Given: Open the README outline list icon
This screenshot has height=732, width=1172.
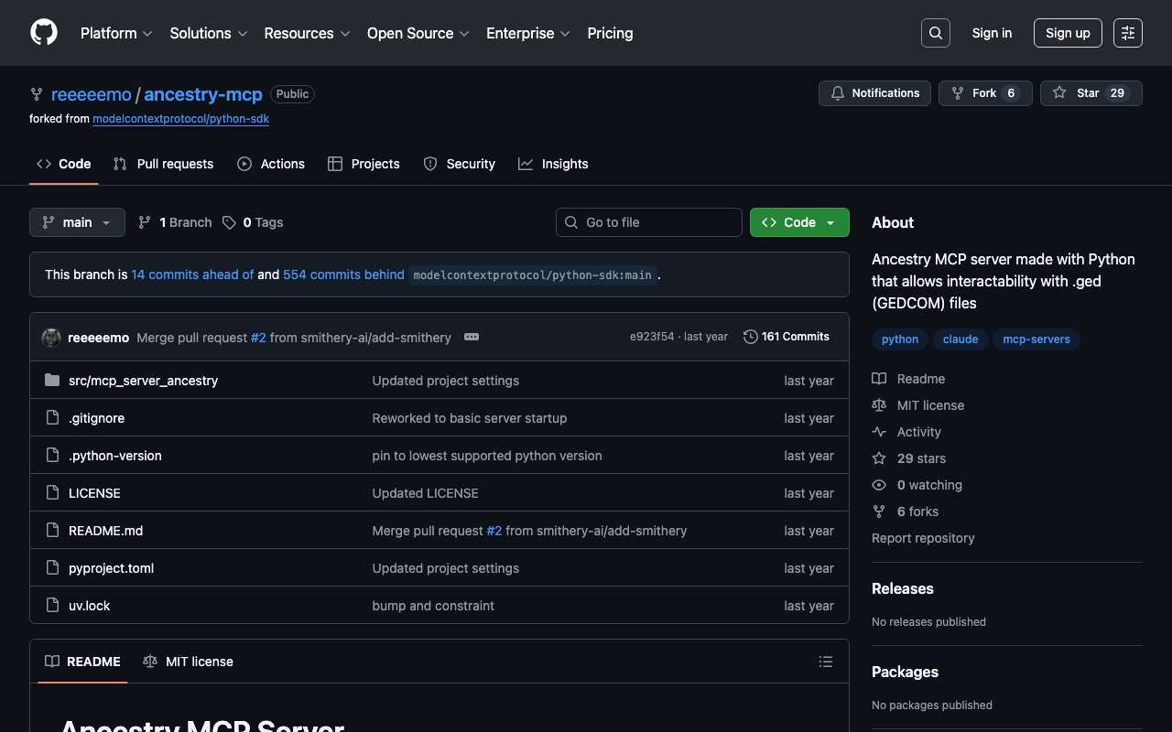Looking at the screenshot, I should [825, 662].
